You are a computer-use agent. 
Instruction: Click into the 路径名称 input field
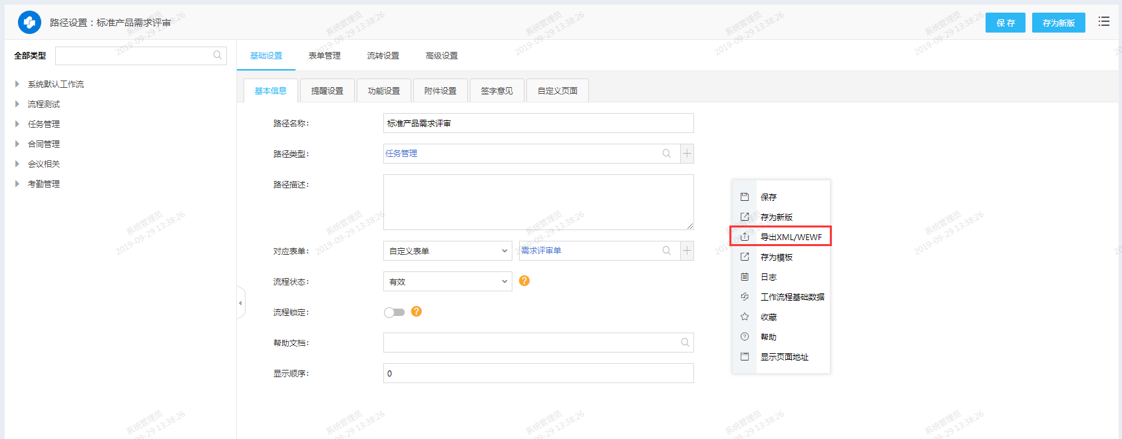[x=538, y=123]
